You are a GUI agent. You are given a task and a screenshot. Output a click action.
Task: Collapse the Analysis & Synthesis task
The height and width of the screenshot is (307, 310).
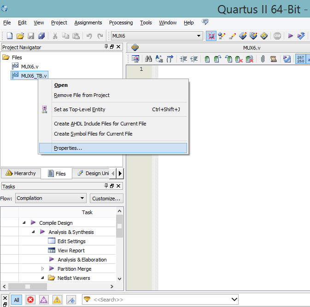pyautogui.click(x=34, y=232)
